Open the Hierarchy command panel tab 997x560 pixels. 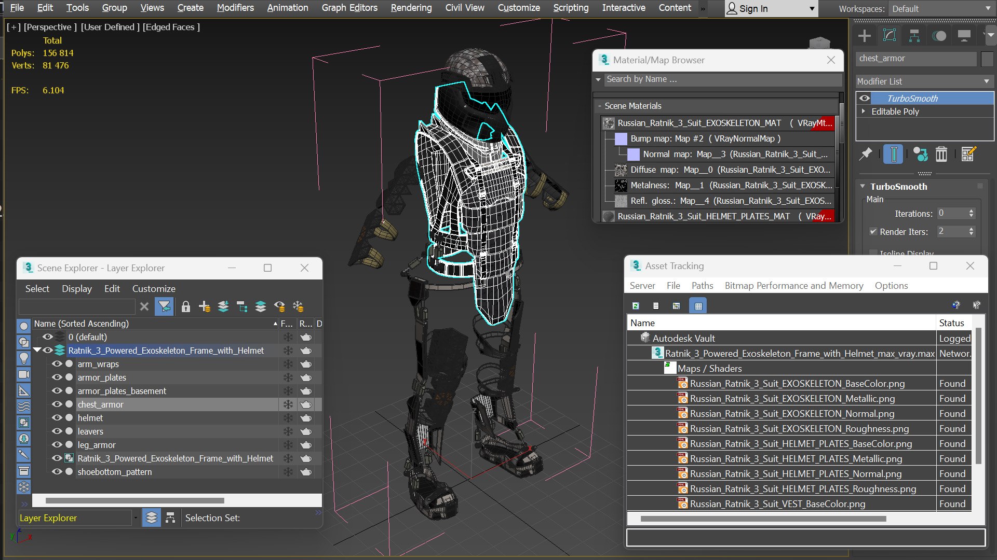(914, 36)
